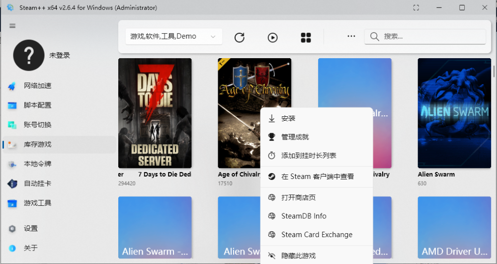The height and width of the screenshot is (264, 497).
Task: Click the refresh library icon
Action: 240,37
